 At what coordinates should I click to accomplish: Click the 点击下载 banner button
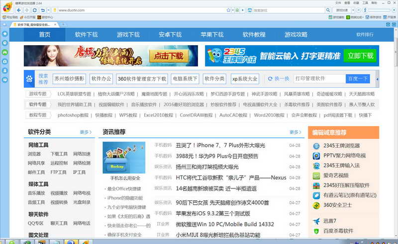pyautogui.click(x=169, y=56)
